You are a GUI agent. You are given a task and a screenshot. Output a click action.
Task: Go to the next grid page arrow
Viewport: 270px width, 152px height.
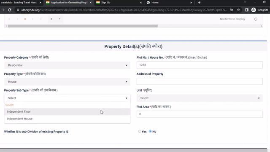[33, 19]
